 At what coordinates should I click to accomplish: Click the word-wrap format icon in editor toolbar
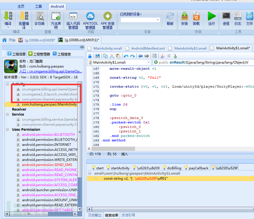point(155,56)
